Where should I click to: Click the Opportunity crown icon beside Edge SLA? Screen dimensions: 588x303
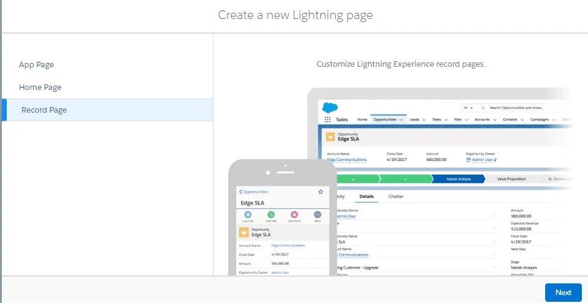coord(330,137)
